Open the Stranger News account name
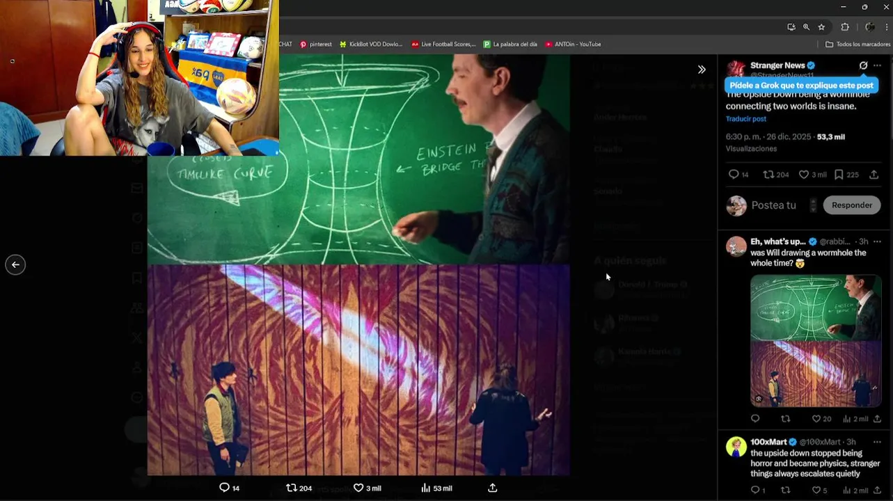 point(777,65)
